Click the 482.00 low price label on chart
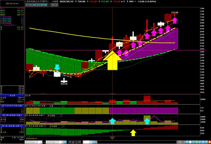Image resolution: width=211 pixels, height=144 pixels. pos(64,84)
